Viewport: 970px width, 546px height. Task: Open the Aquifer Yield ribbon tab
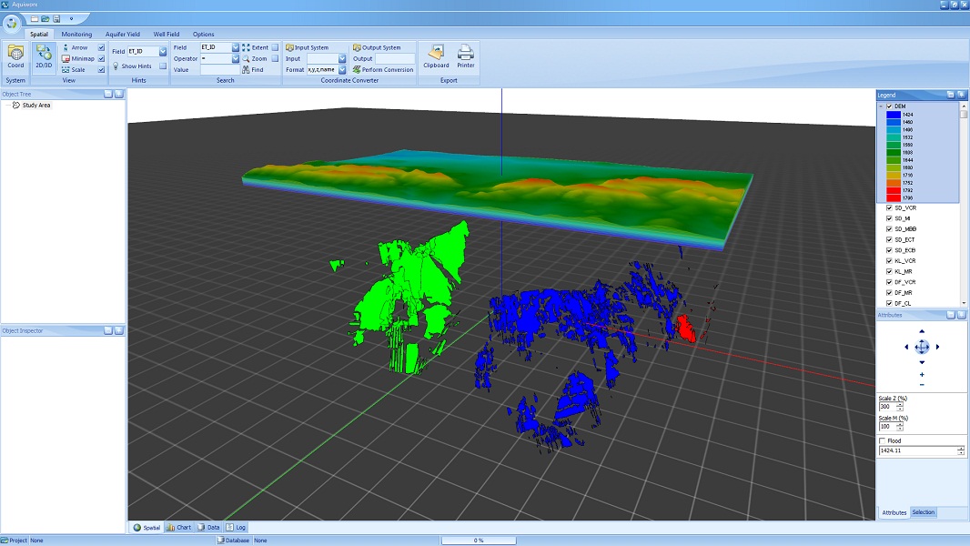click(122, 35)
